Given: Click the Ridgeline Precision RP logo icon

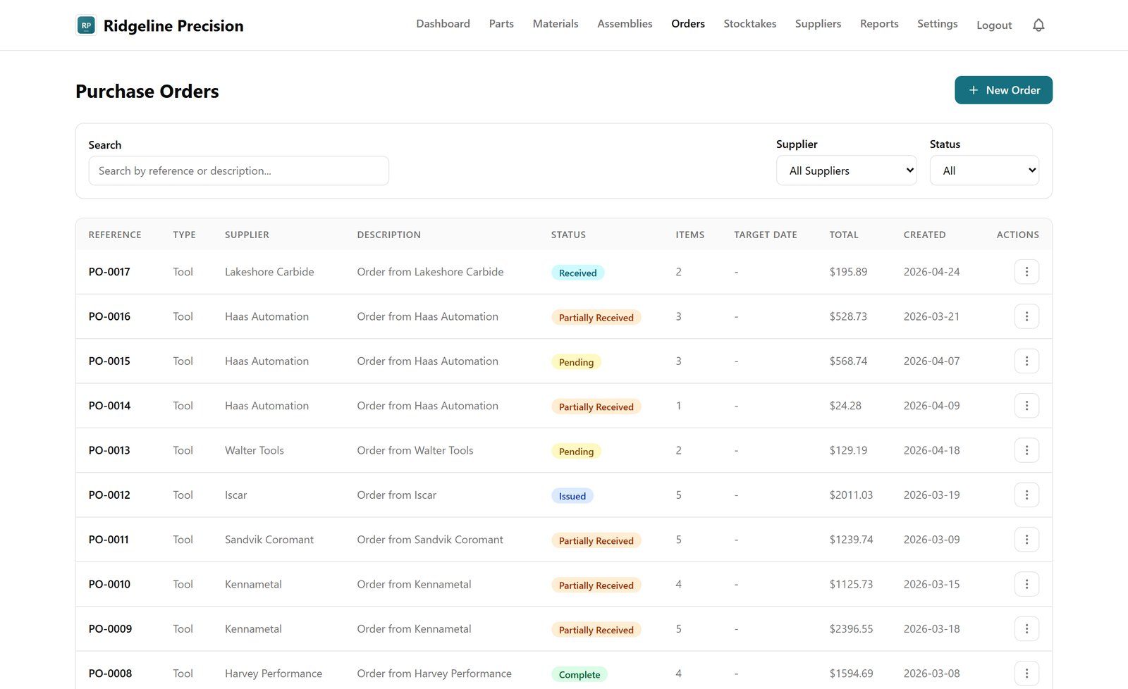Looking at the screenshot, I should coord(86,25).
